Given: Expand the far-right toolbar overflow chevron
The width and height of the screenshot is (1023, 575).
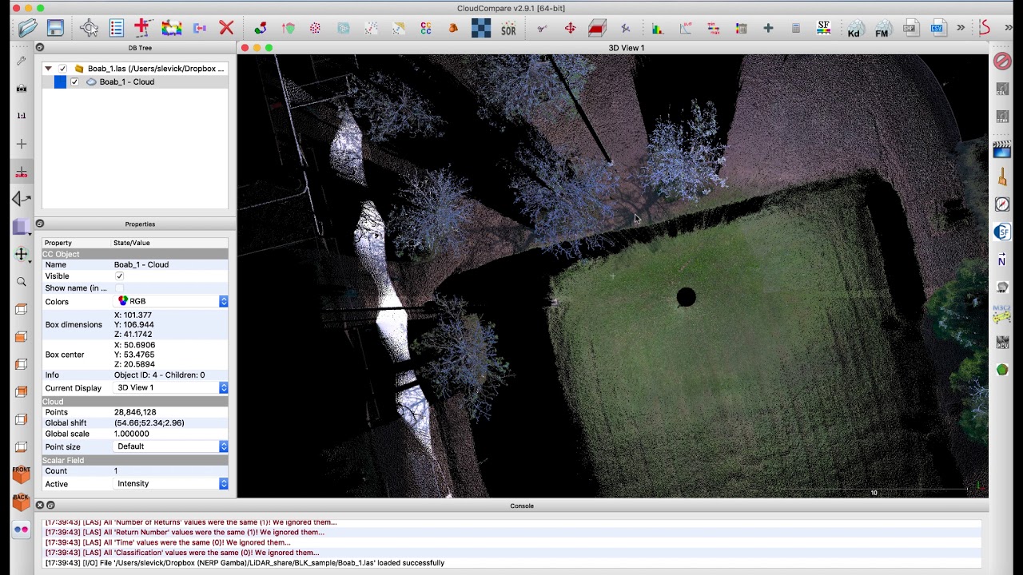Looking at the screenshot, I should [1009, 28].
